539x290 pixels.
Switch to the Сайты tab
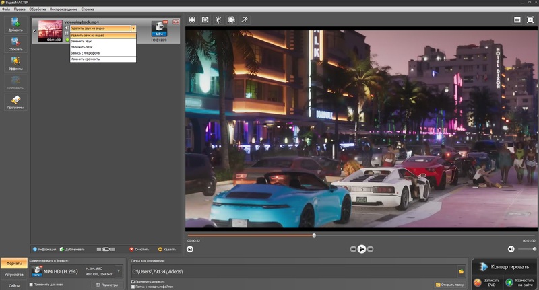pyautogui.click(x=14, y=285)
